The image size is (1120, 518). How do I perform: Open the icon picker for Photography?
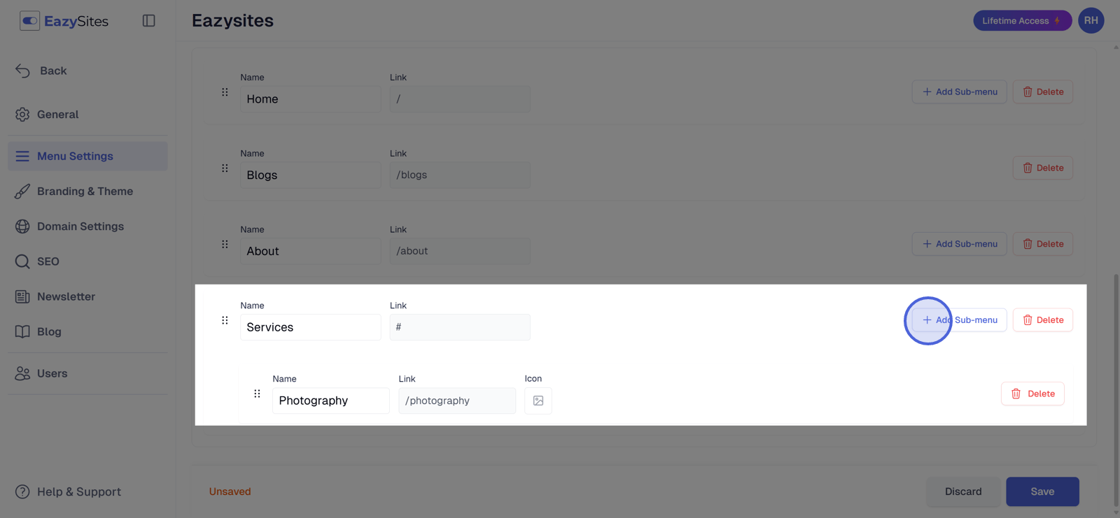(x=538, y=401)
